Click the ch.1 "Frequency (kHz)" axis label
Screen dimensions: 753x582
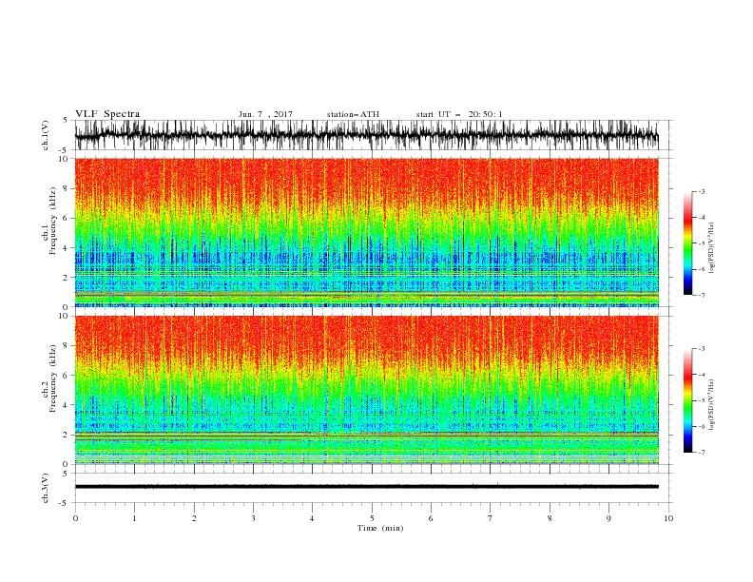[x=53, y=222]
